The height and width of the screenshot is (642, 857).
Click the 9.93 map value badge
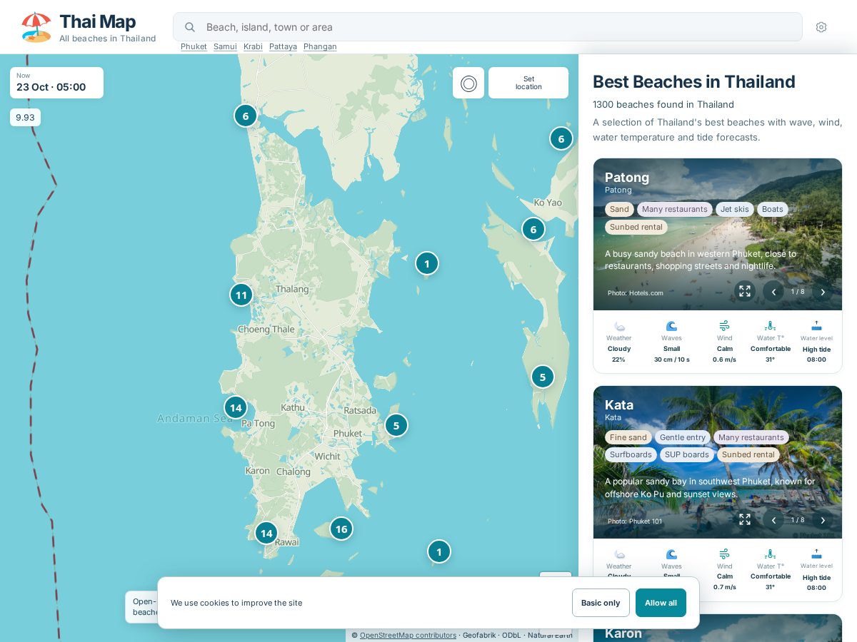coord(25,117)
